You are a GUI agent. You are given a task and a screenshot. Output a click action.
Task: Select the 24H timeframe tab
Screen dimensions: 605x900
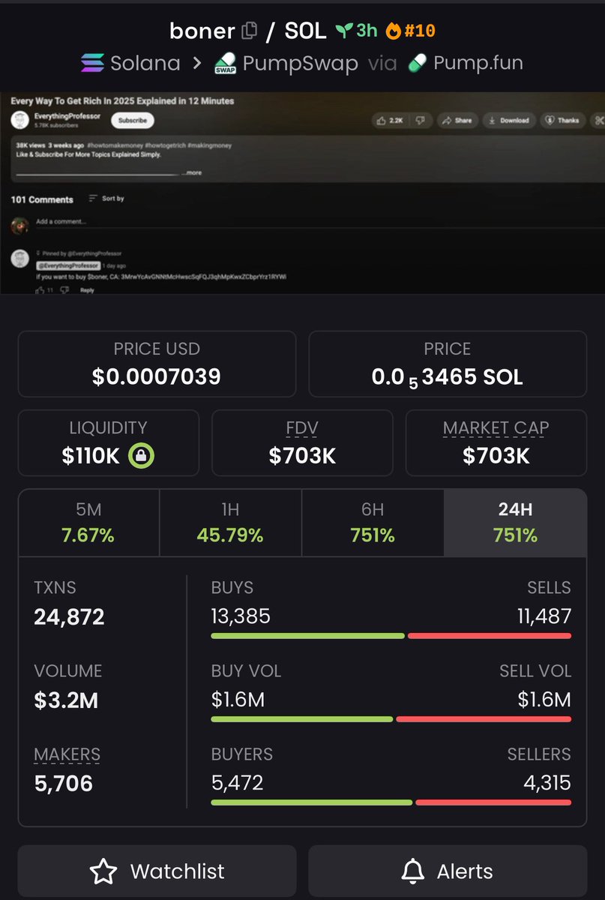point(515,523)
